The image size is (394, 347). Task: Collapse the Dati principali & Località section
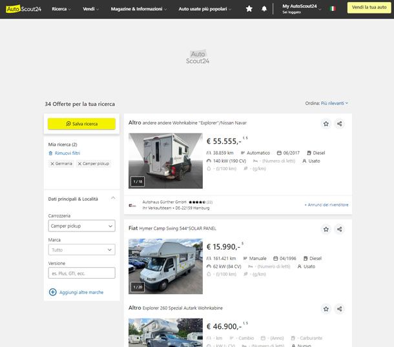113,198
